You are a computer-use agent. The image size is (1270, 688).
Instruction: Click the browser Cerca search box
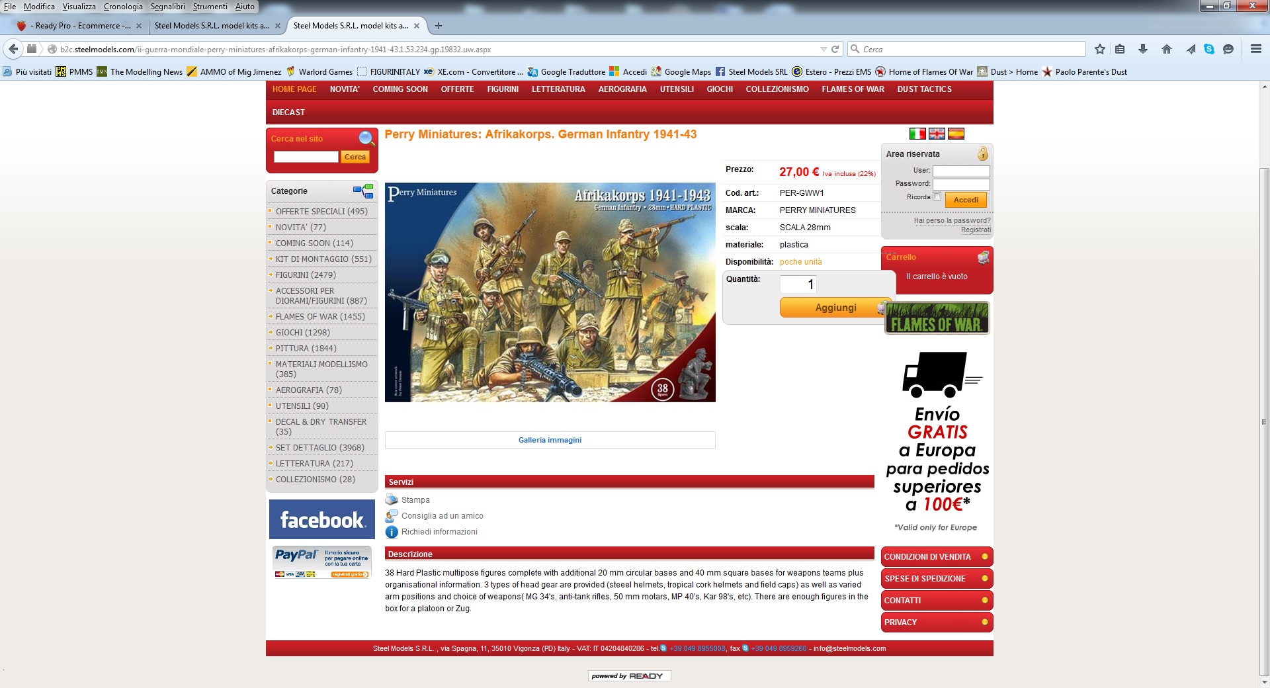(966, 49)
